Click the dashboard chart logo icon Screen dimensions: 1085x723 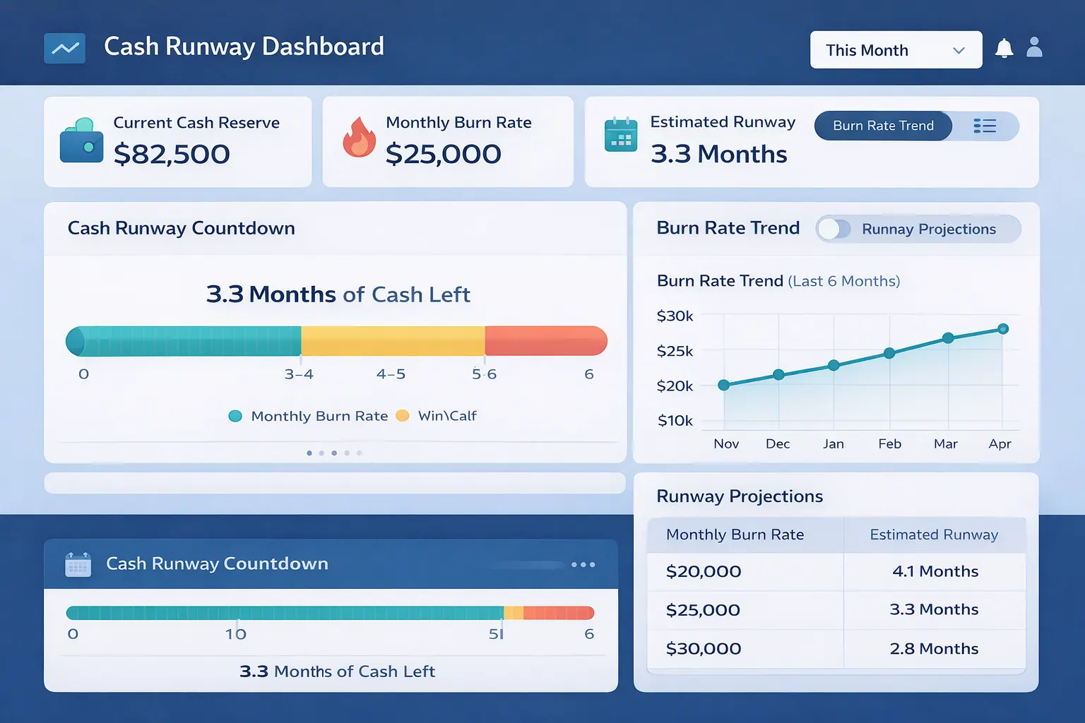[x=65, y=48]
